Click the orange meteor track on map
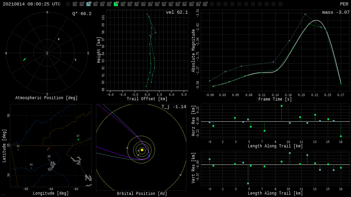The width and height of the screenshot is (351, 197). (48, 149)
